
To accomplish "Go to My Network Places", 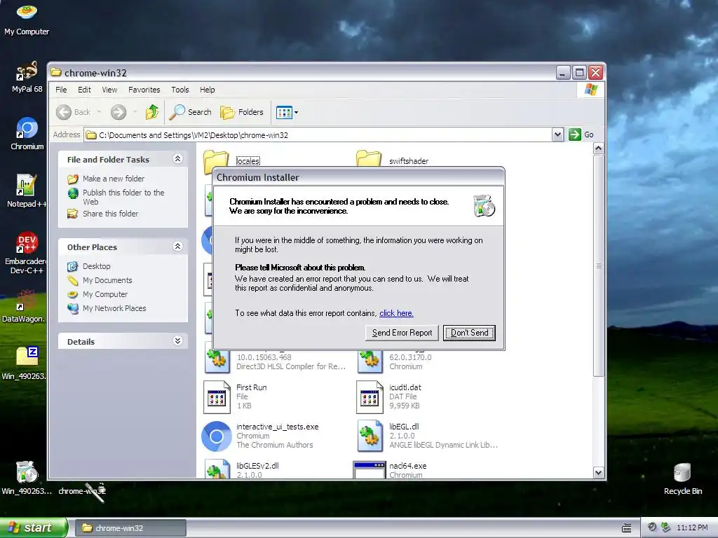I will (x=107, y=308).
